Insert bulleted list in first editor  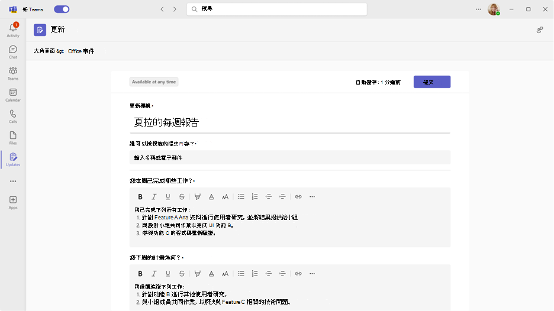point(241,197)
